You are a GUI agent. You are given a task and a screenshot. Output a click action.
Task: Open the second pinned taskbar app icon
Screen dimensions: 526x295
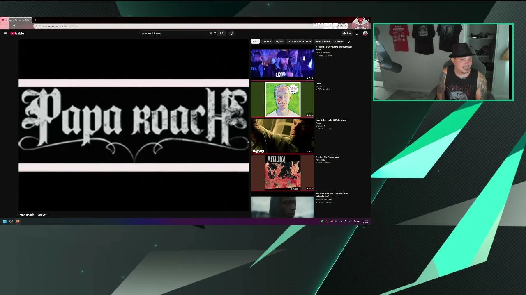click(x=11, y=222)
